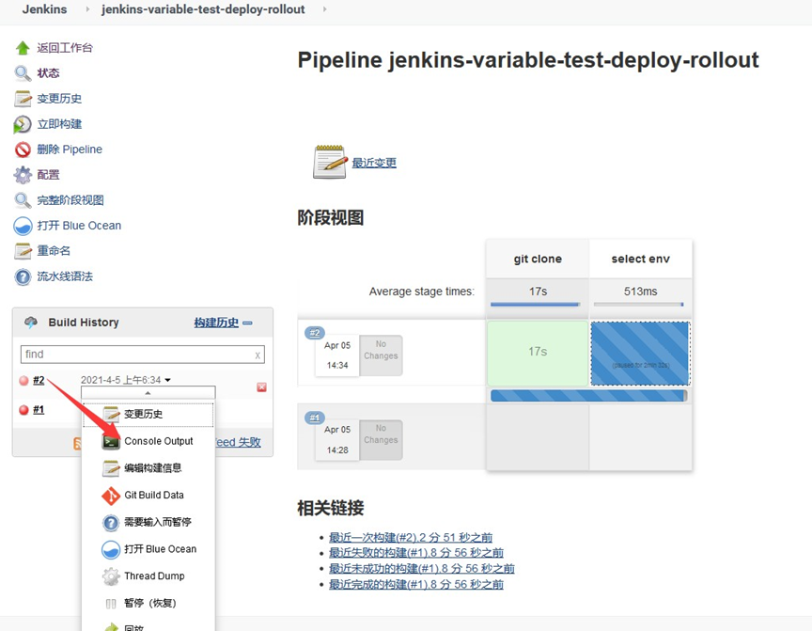812x631 pixels.
Task: Click the build-now clock icon
Action: pyautogui.click(x=23, y=124)
